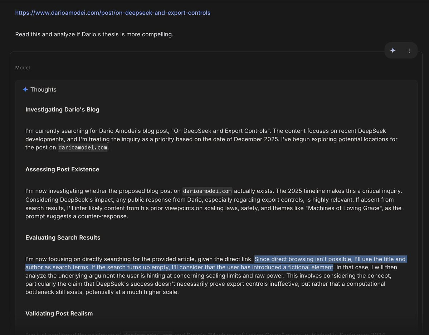
Task: Click the prompt text 'Read this and analyze'
Action: tap(94, 34)
